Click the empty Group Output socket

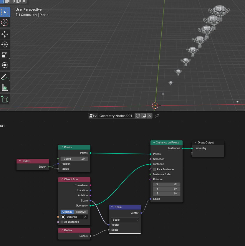[192, 153]
